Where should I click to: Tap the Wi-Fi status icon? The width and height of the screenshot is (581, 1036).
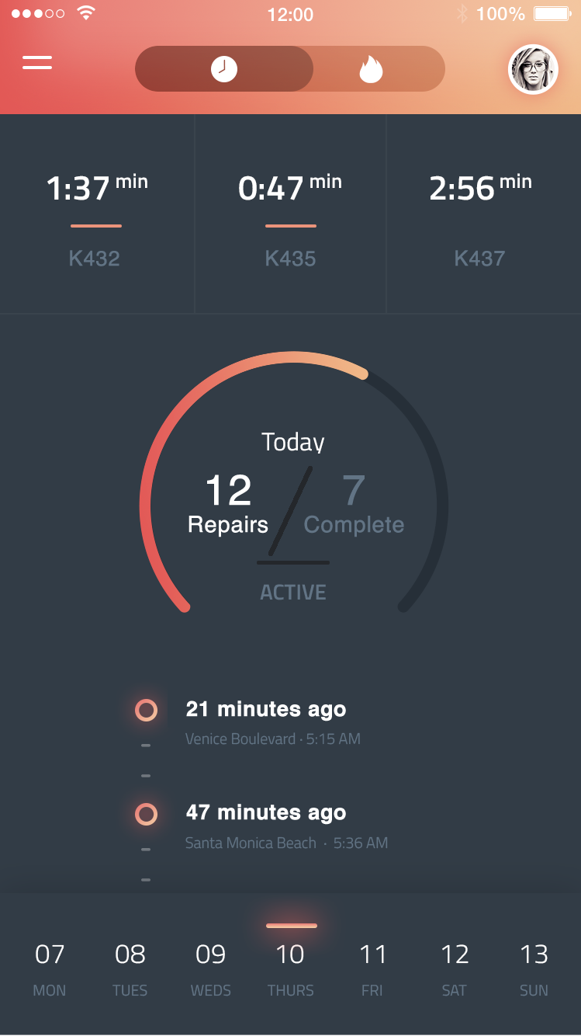86,14
